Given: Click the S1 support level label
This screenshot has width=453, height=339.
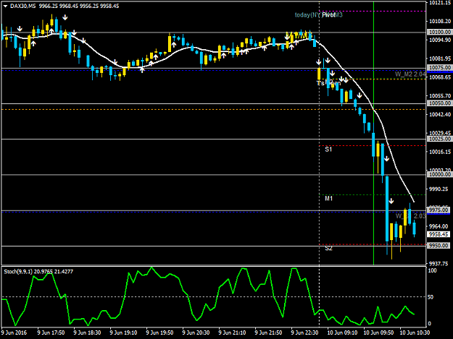Looking at the screenshot, I should pyautogui.click(x=328, y=149).
